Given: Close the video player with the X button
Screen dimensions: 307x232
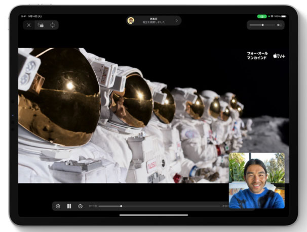Looking at the screenshot, I should [x=29, y=25].
